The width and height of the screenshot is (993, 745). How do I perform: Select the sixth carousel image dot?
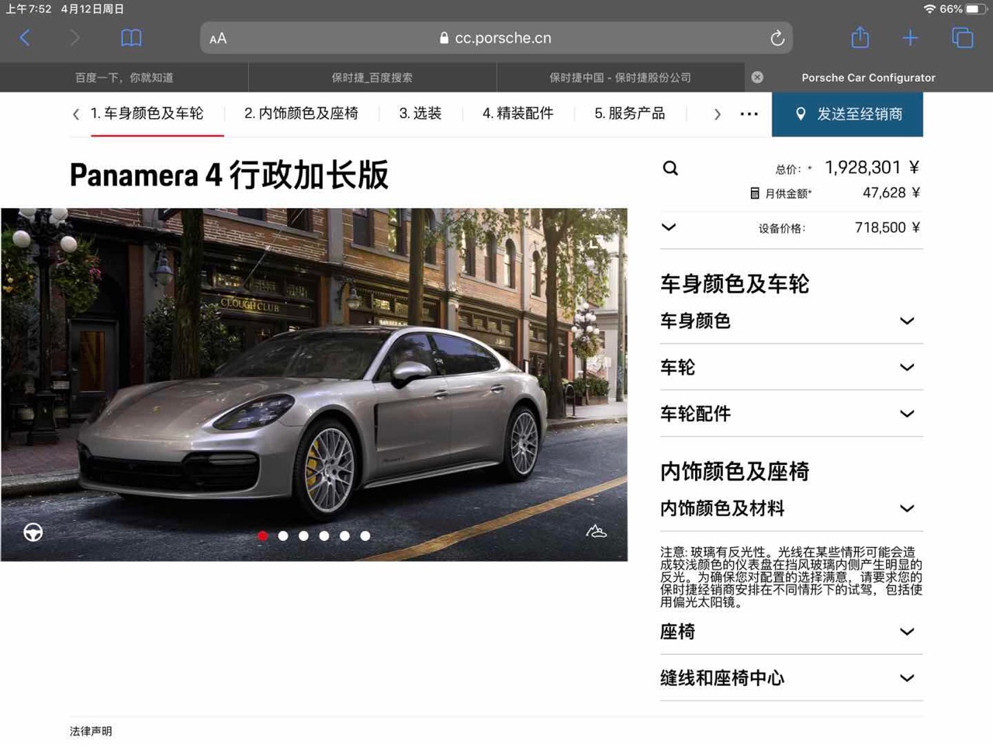click(x=365, y=535)
